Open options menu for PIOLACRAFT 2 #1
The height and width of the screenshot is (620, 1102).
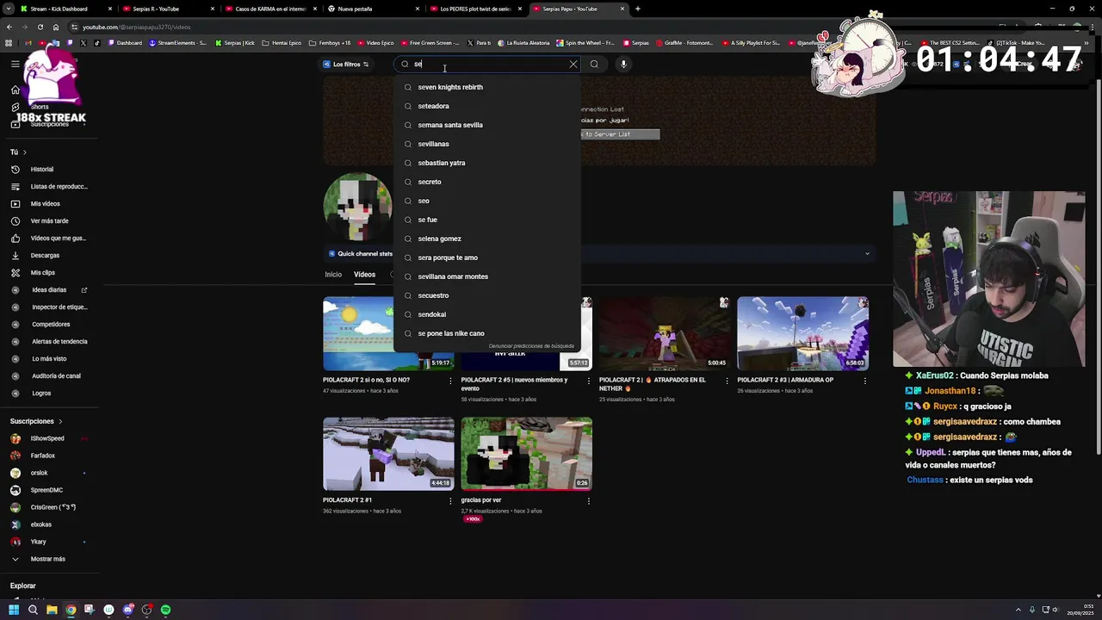[x=450, y=500]
